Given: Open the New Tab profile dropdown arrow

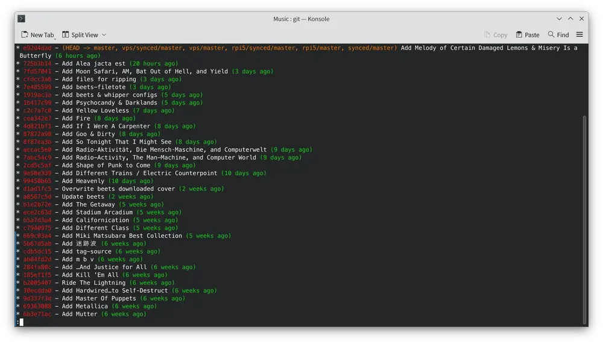Looking at the screenshot, I should 55,37.
